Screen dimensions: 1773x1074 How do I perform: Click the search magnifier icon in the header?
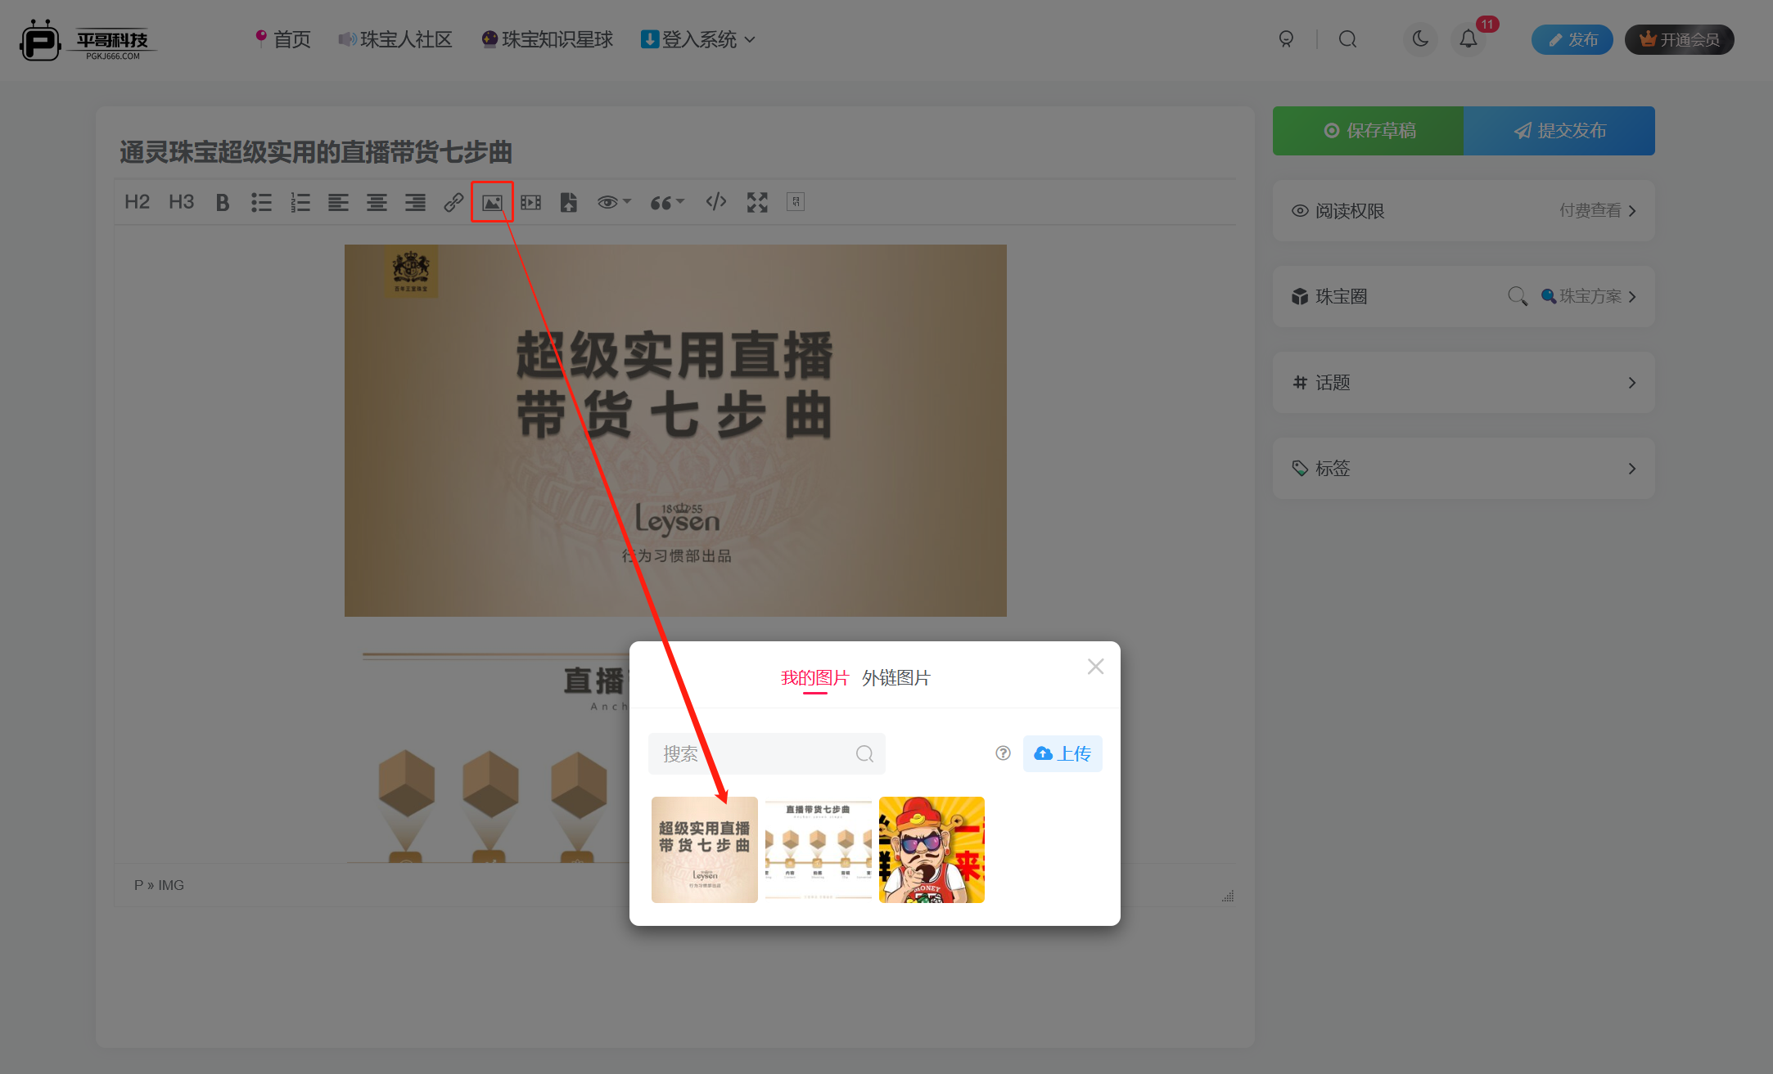click(x=1347, y=39)
